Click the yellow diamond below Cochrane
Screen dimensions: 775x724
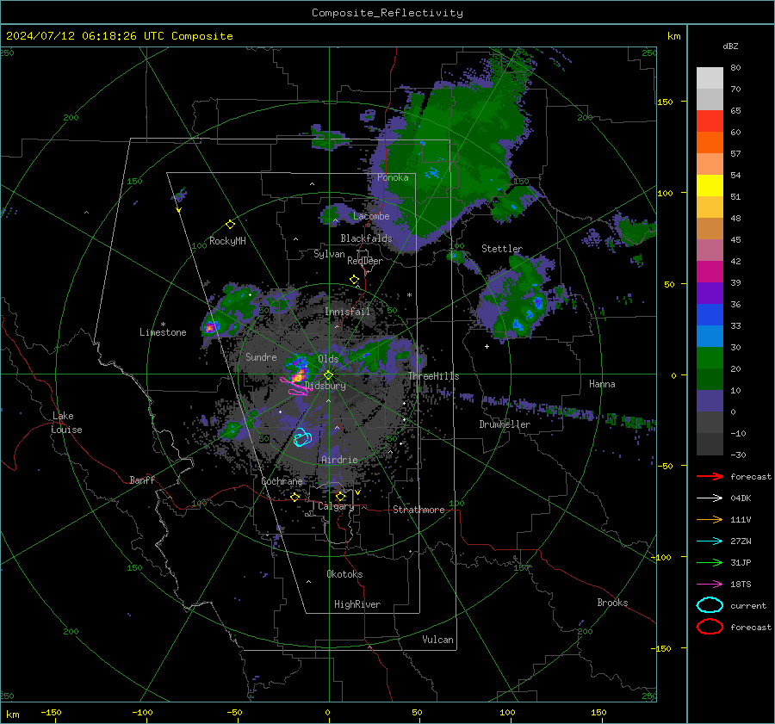[x=295, y=497]
